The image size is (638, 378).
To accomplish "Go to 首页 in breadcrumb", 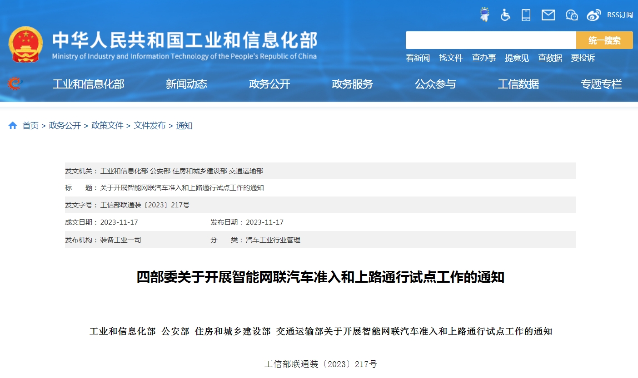I will [x=30, y=126].
